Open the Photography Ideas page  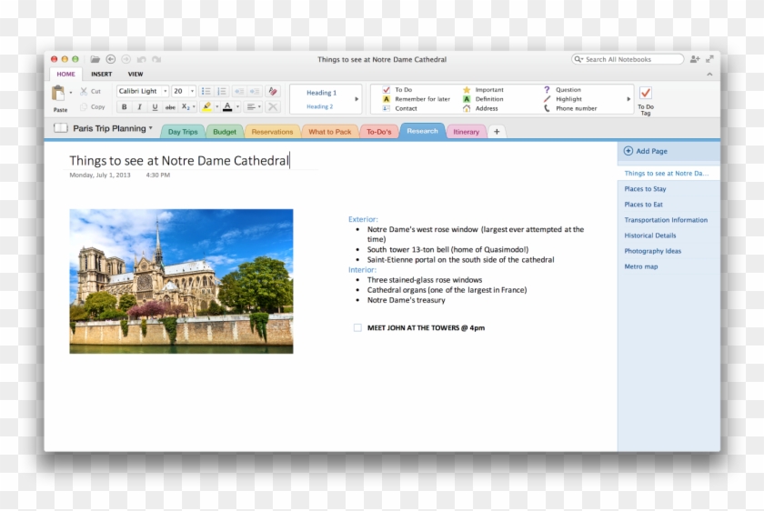click(668, 251)
